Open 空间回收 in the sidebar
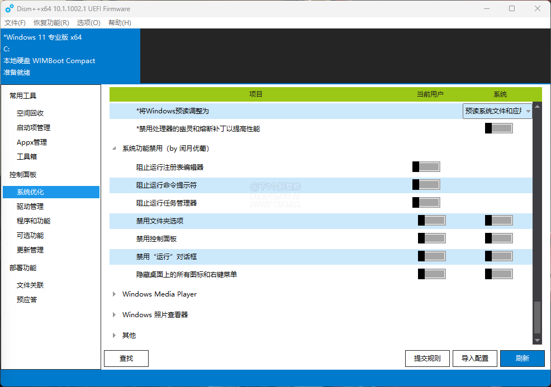 (x=30, y=113)
